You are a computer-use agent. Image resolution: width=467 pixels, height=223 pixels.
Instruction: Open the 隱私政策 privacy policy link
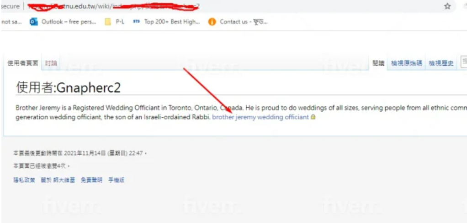tap(24, 180)
